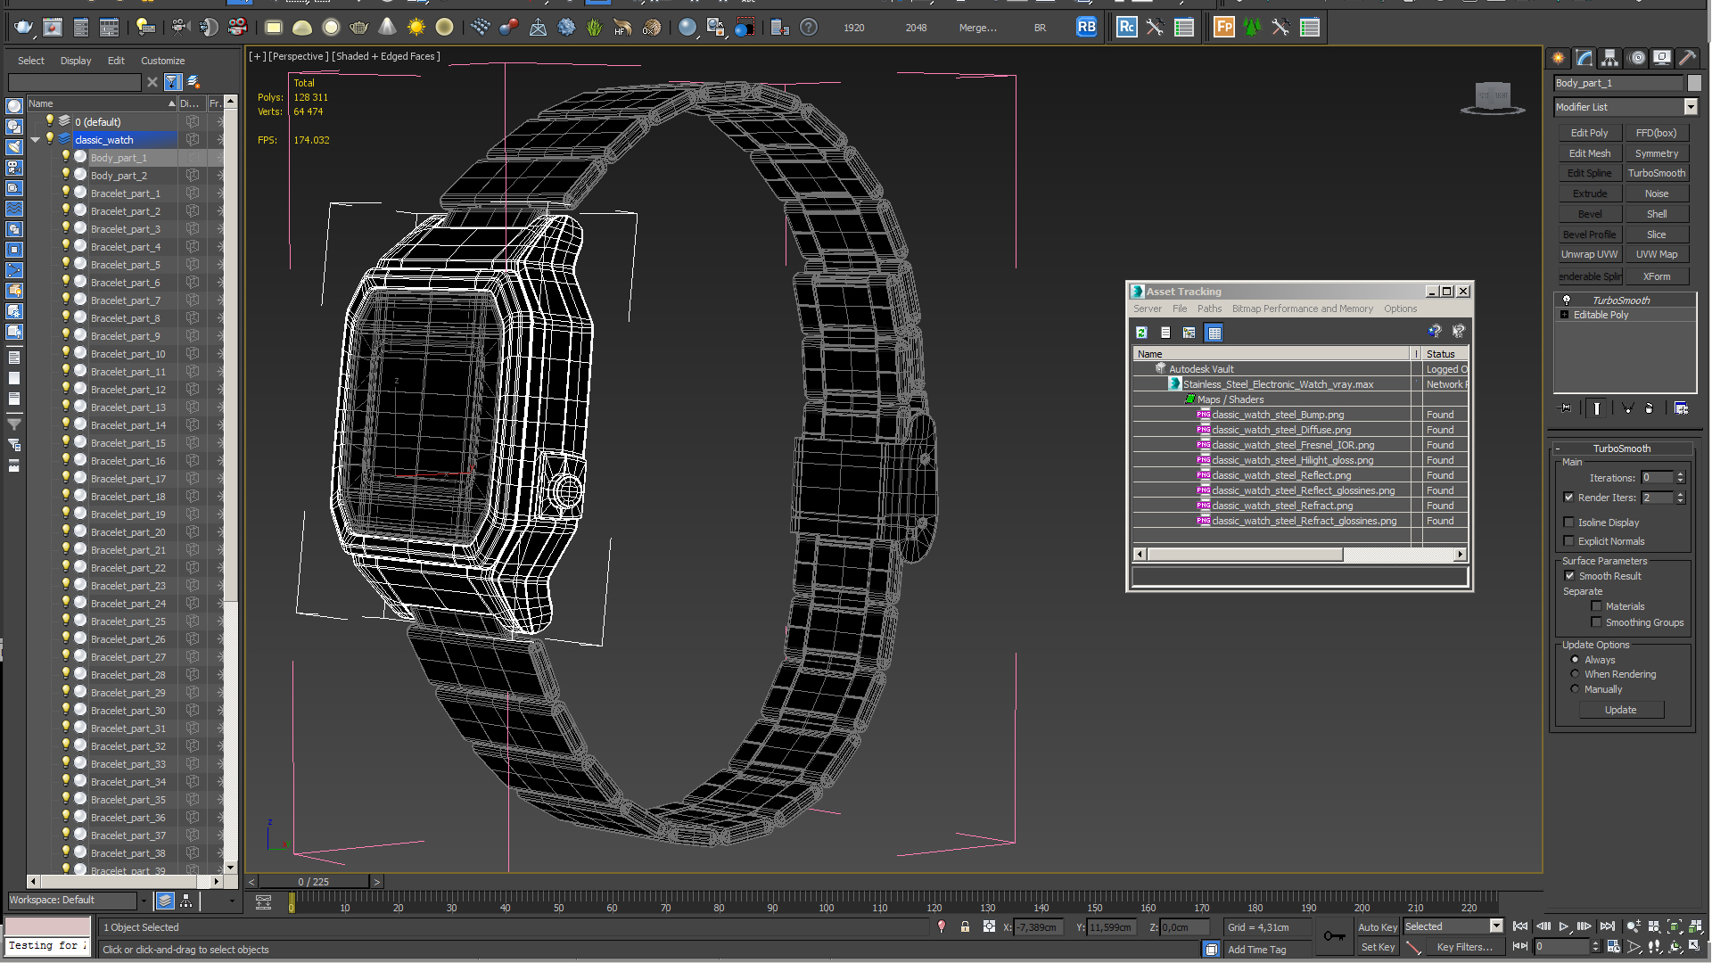Open Display menu in scene explorer

(76, 61)
